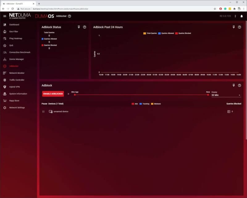Click help icon next to Adblocker title
This screenshot has width=247, height=198.
point(69,16)
